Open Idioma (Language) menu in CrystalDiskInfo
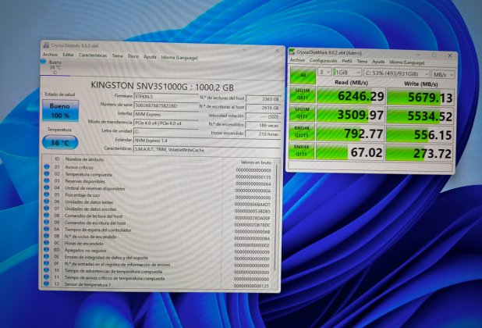The height and width of the screenshot is (328, 482). 179,58
